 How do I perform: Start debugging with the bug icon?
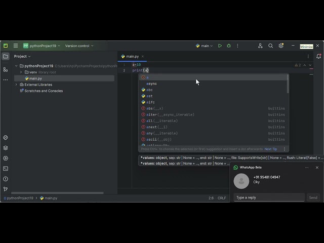pyautogui.click(x=229, y=46)
